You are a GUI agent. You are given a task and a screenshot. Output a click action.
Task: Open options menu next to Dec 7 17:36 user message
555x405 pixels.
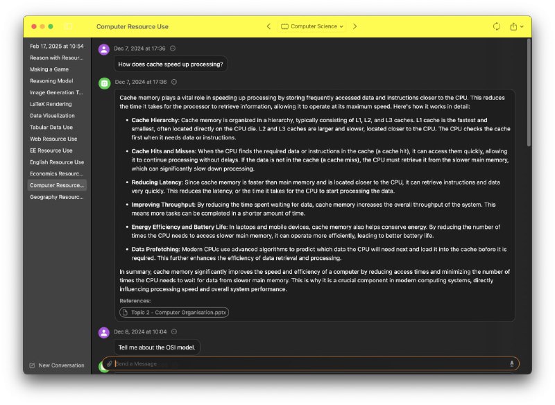173,49
